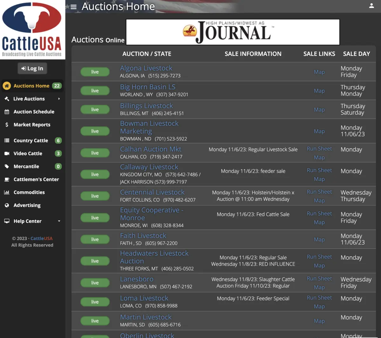The width and height of the screenshot is (381, 338).
Task: Expand the Help Center dropdown arrow
Action: [x=59, y=221]
